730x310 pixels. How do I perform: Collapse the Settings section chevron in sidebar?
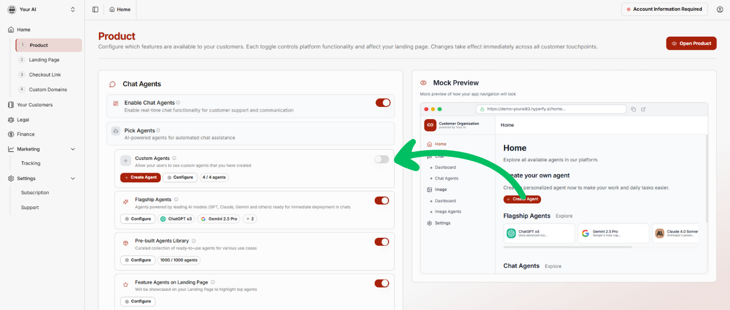[x=73, y=179]
